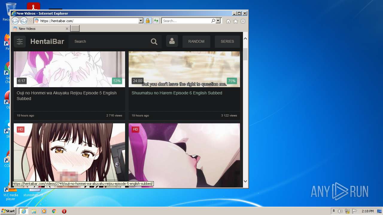Click the magnifier icon in IE search box
This screenshot has height=215, width=383.
(213, 21)
